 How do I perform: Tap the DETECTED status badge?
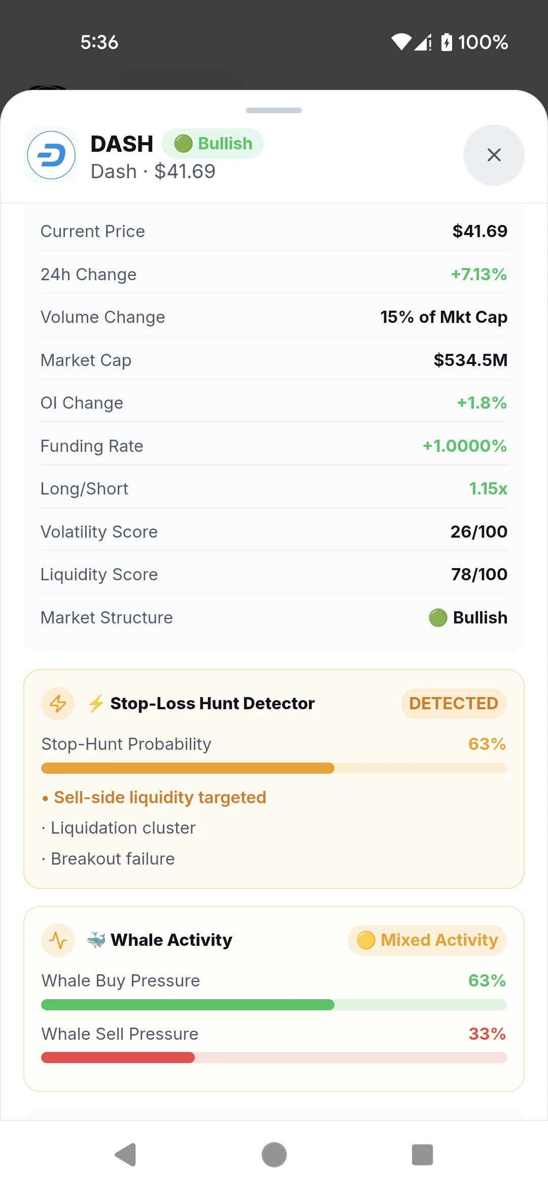tap(454, 704)
